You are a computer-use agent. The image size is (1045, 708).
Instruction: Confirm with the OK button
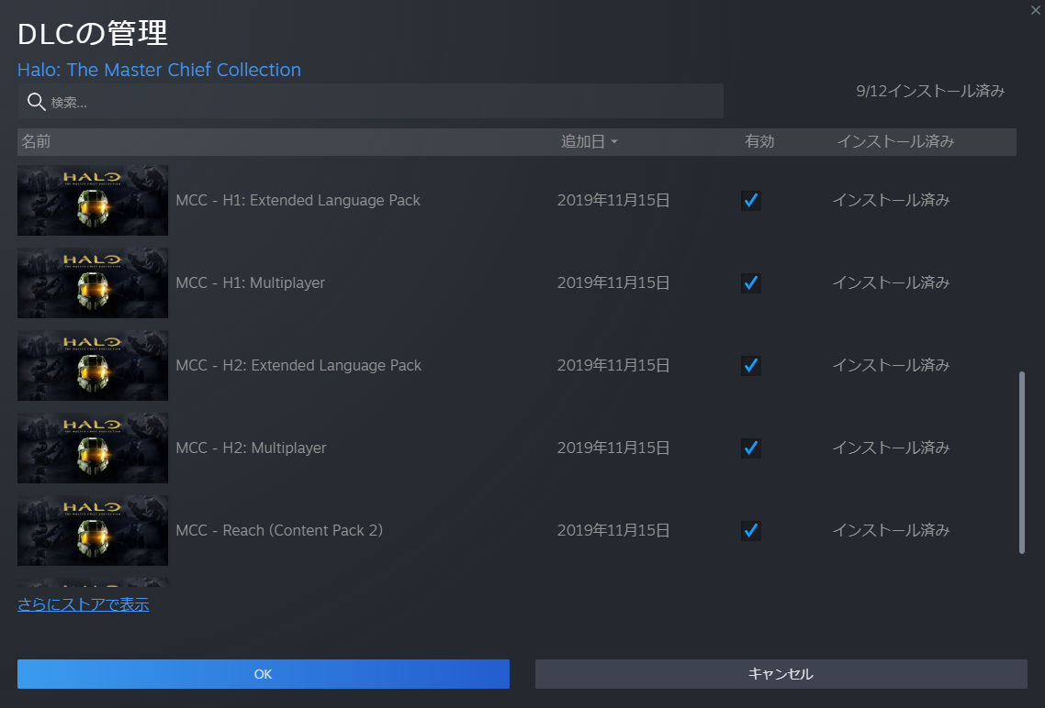(264, 674)
